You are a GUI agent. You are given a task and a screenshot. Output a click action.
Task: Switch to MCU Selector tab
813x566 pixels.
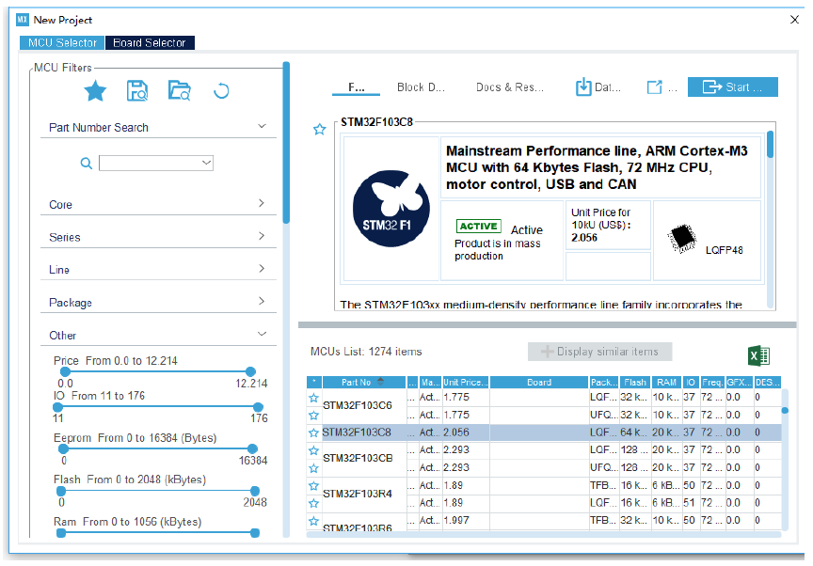point(62,42)
